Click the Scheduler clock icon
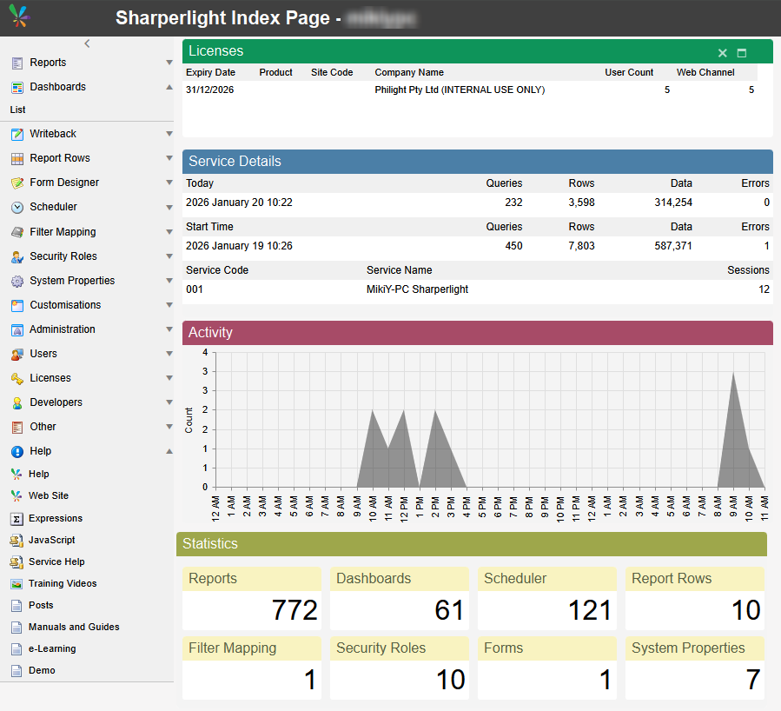Image resolution: width=781 pixels, height=711 pixels. pos(17,207)
